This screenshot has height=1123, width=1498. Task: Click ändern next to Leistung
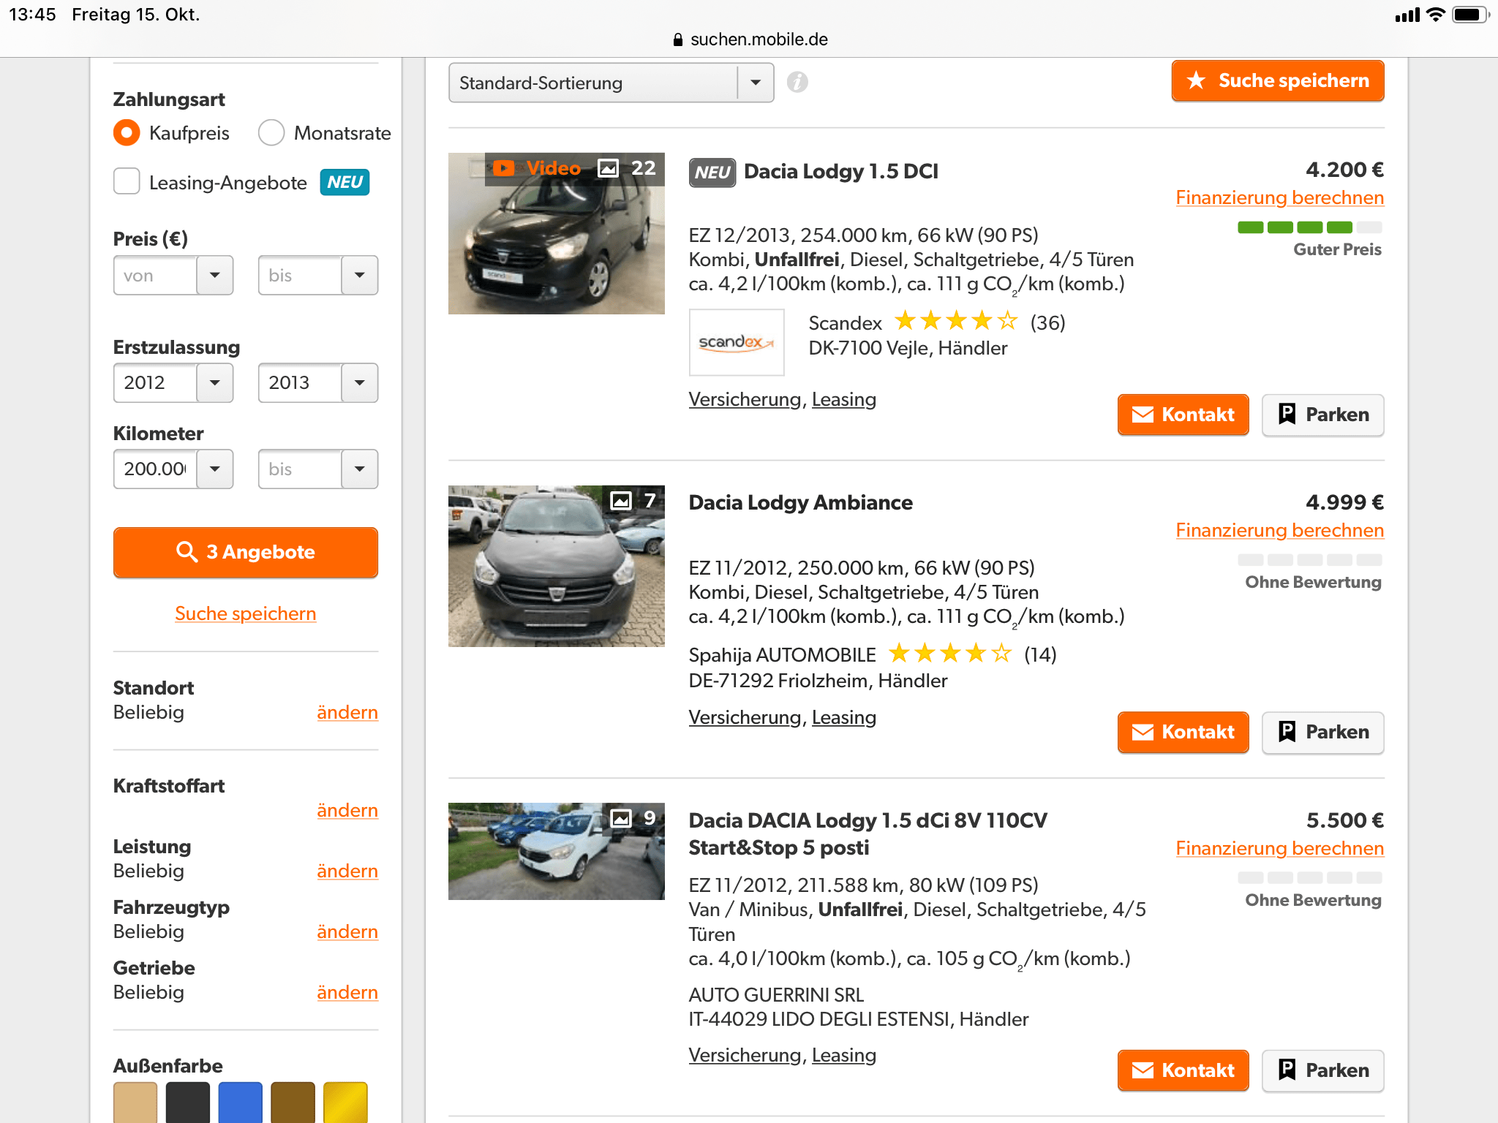(347, 871)
